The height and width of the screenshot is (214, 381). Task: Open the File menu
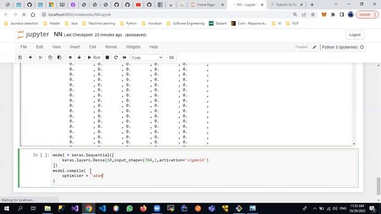tap(24, 47)
